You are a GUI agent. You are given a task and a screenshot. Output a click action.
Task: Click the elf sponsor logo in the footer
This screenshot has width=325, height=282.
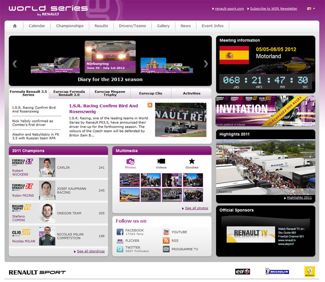point(243,271)
